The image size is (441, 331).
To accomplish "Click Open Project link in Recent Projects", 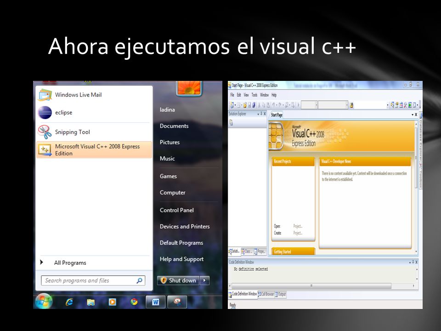I will coord(298,226).
